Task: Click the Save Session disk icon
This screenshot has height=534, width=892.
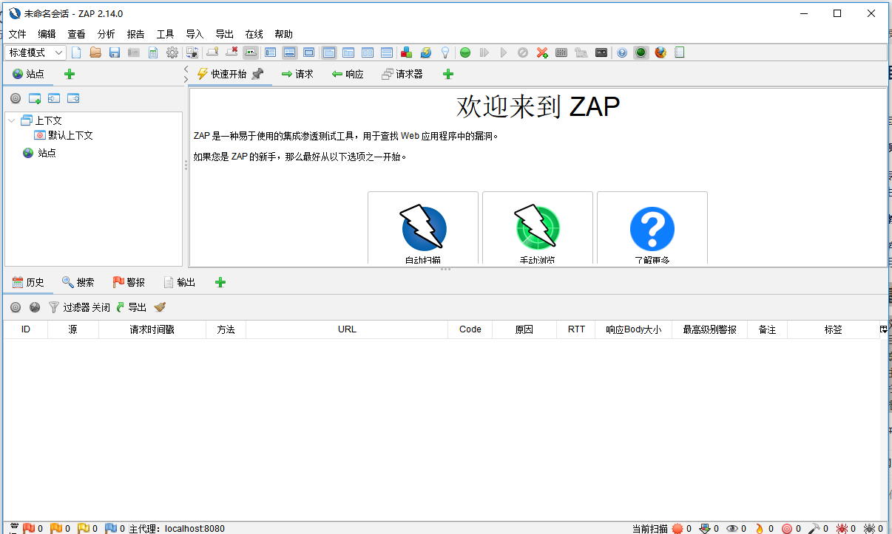Action: [x=113, y=52]
